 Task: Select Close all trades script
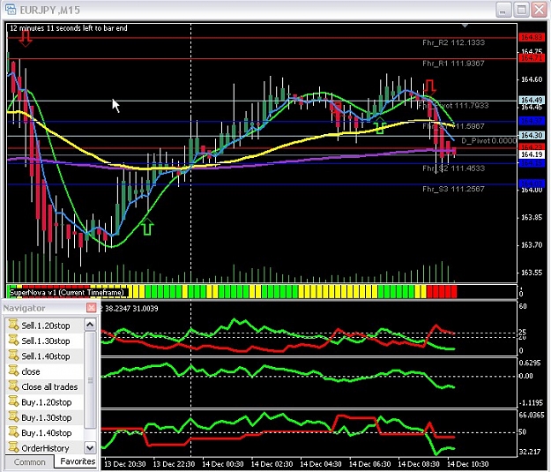[x=49, y=387]
